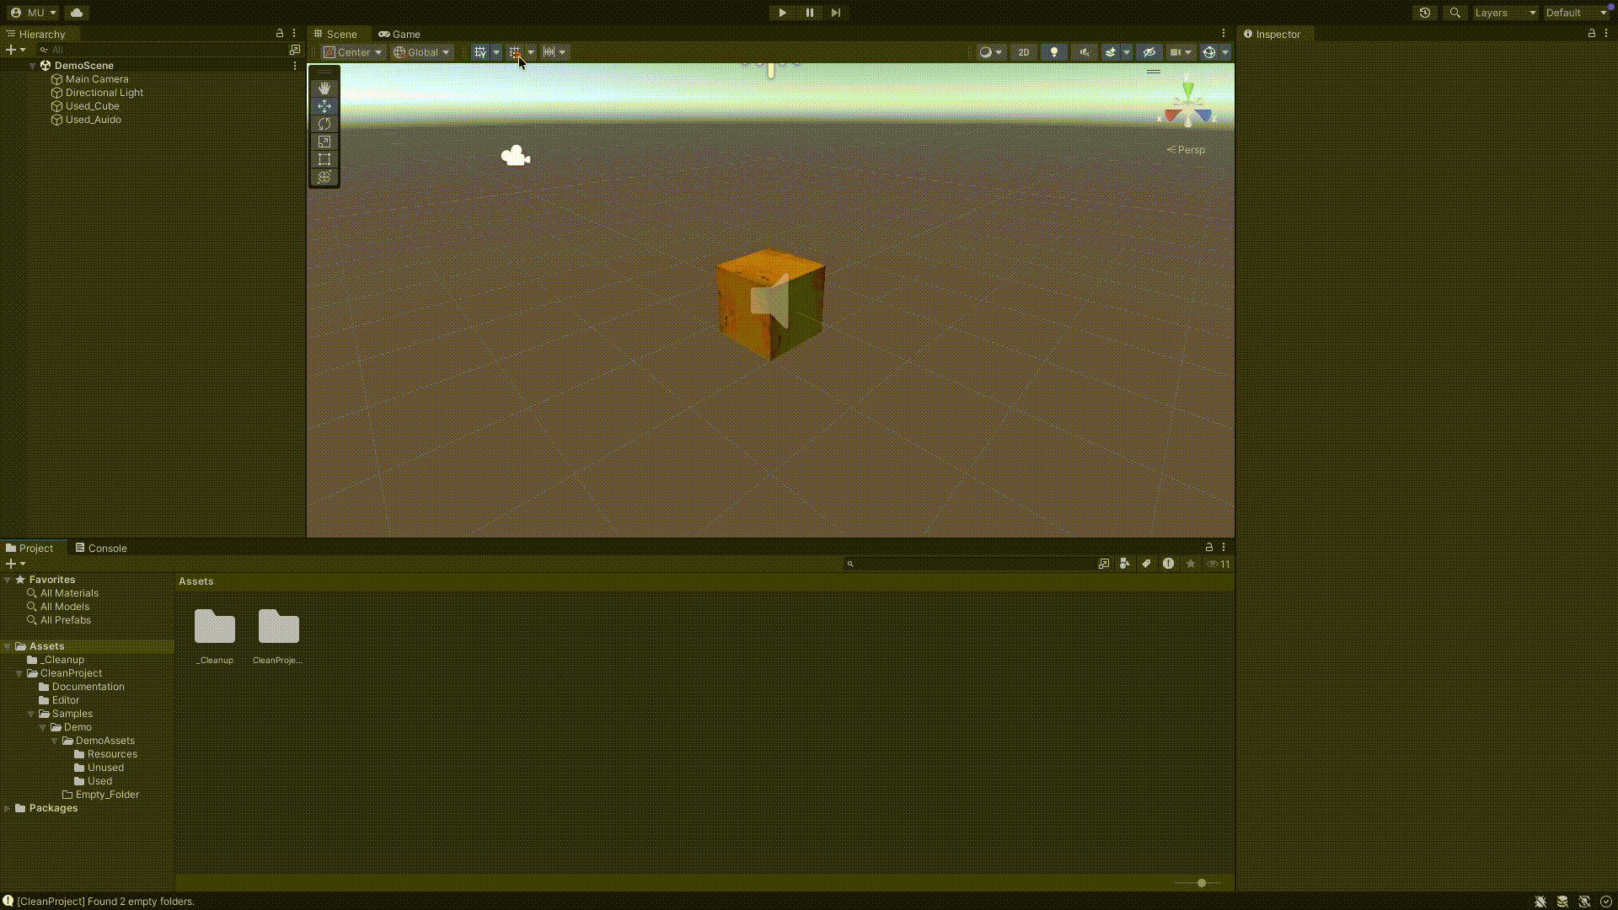Screen dimensions: 1618x910
Task: Open the cloud services icon
Action: pyautogui.click(x=77, y=13)
